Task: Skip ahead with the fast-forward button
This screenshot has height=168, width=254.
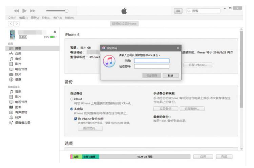Action: coord(33,11)
